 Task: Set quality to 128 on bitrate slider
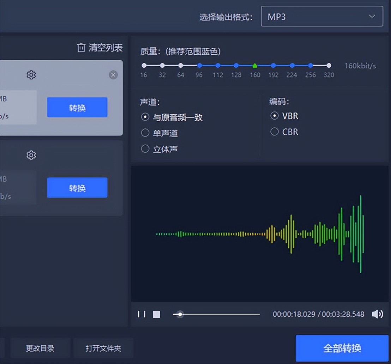(x=236, y=66)
